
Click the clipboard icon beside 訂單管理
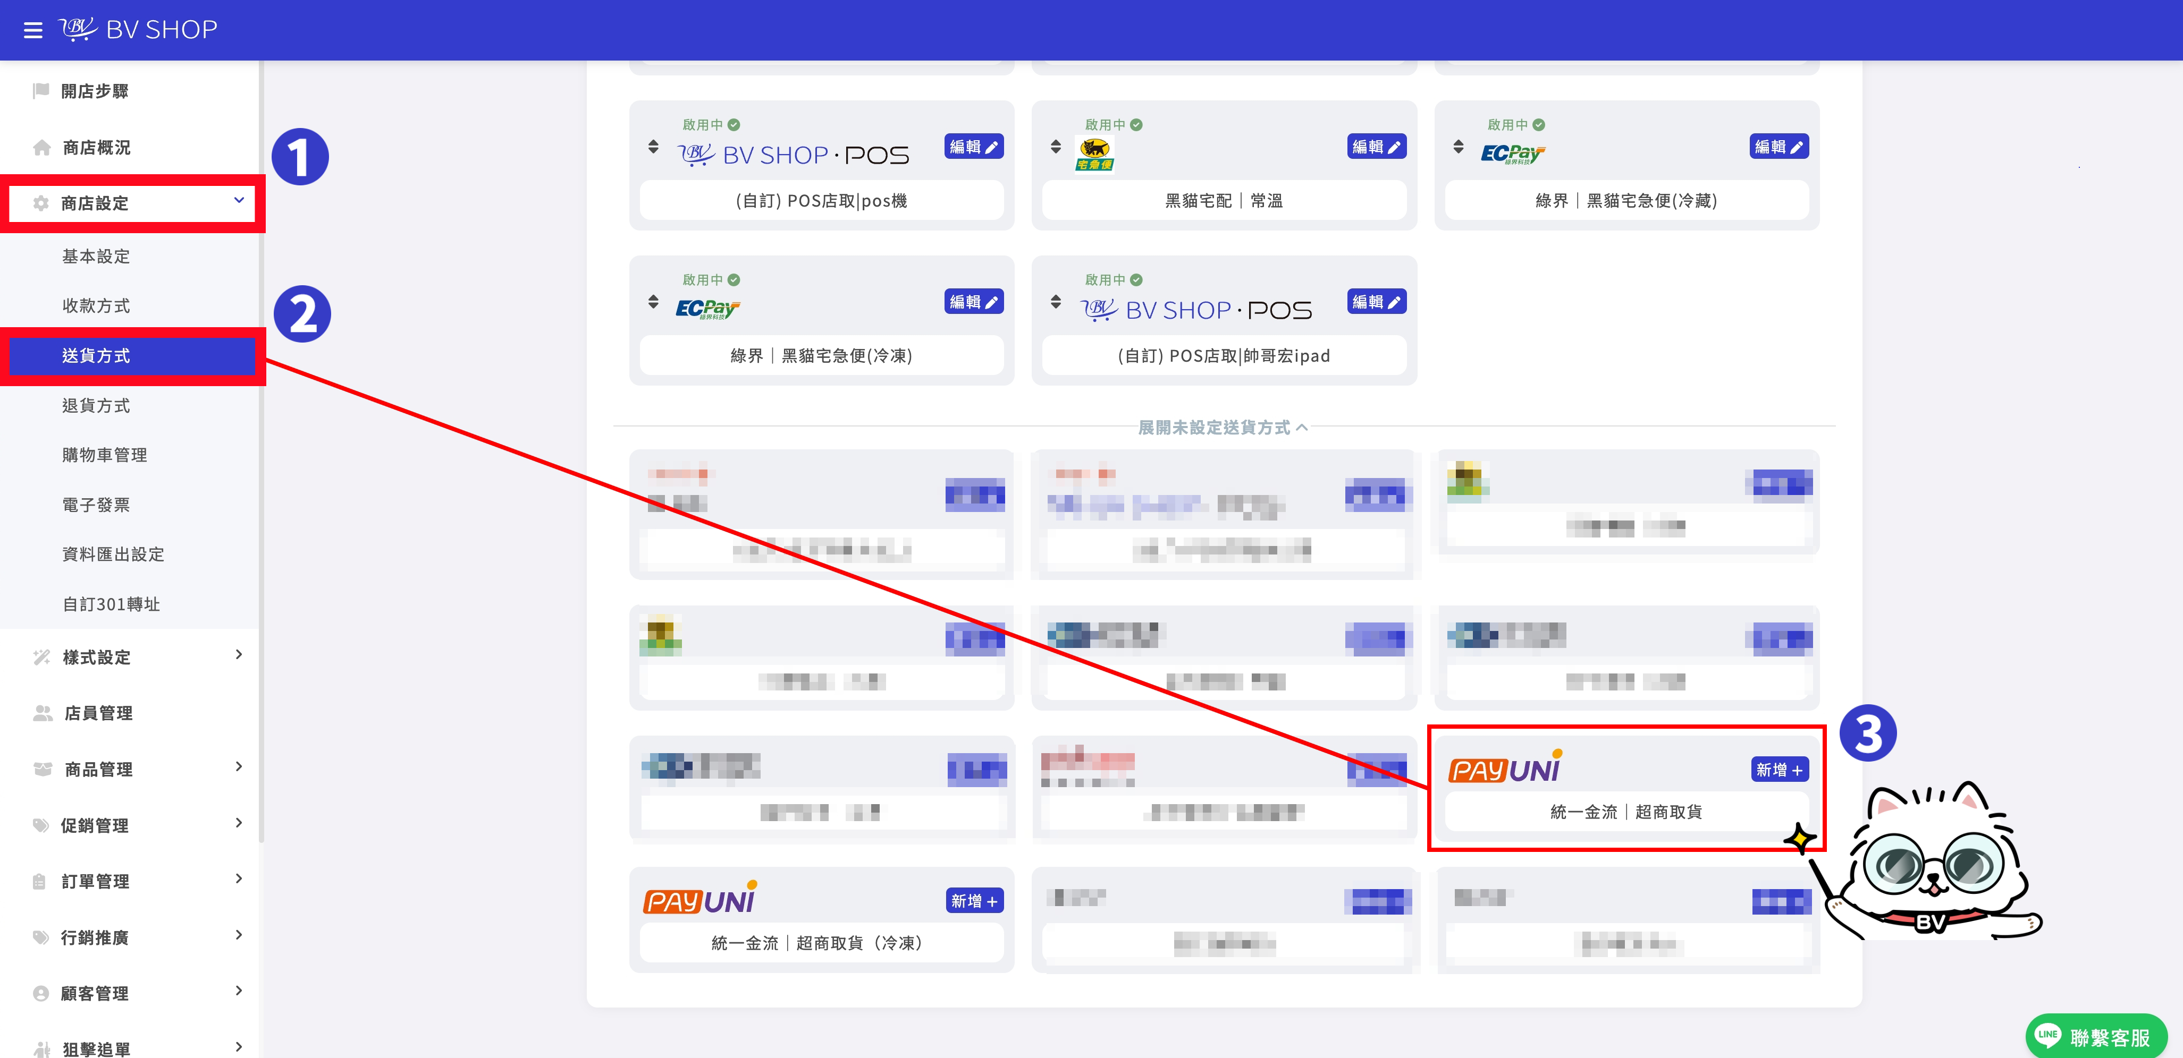[x=40, y=881]
